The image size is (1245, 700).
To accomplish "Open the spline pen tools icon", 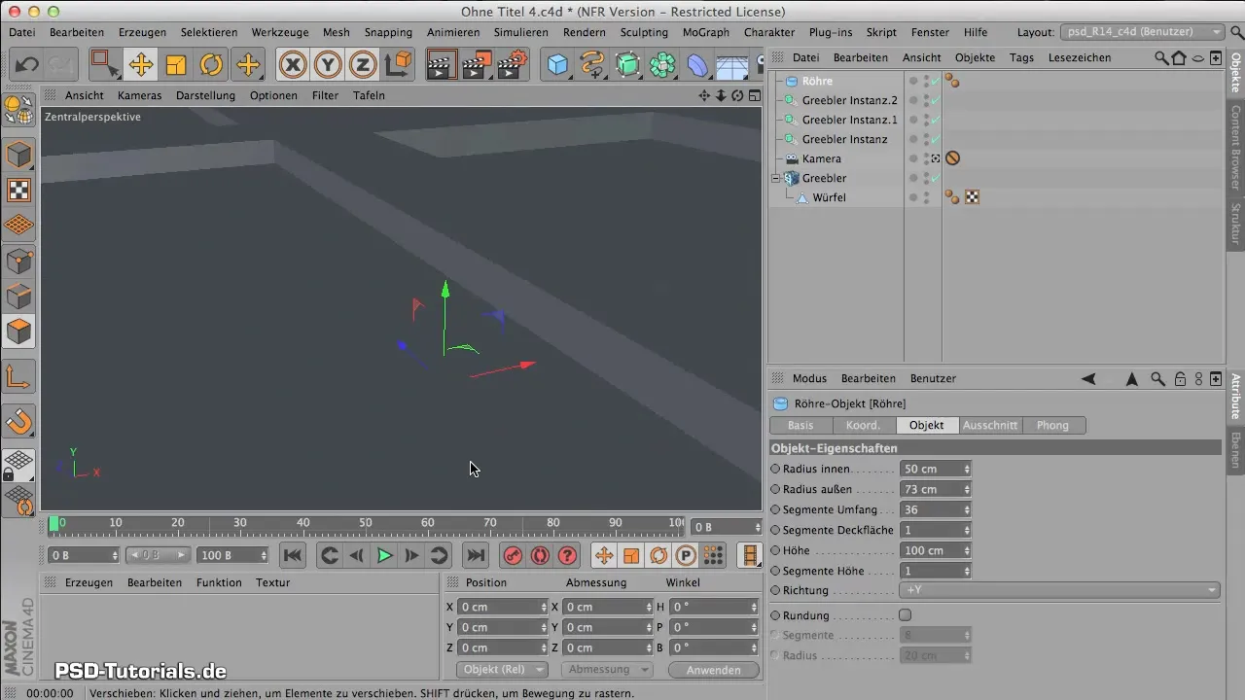I will [x=592, y=65].
